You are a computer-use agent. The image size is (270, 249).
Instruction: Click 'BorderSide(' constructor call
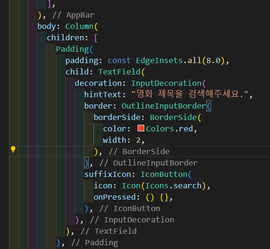coord(175,117)
